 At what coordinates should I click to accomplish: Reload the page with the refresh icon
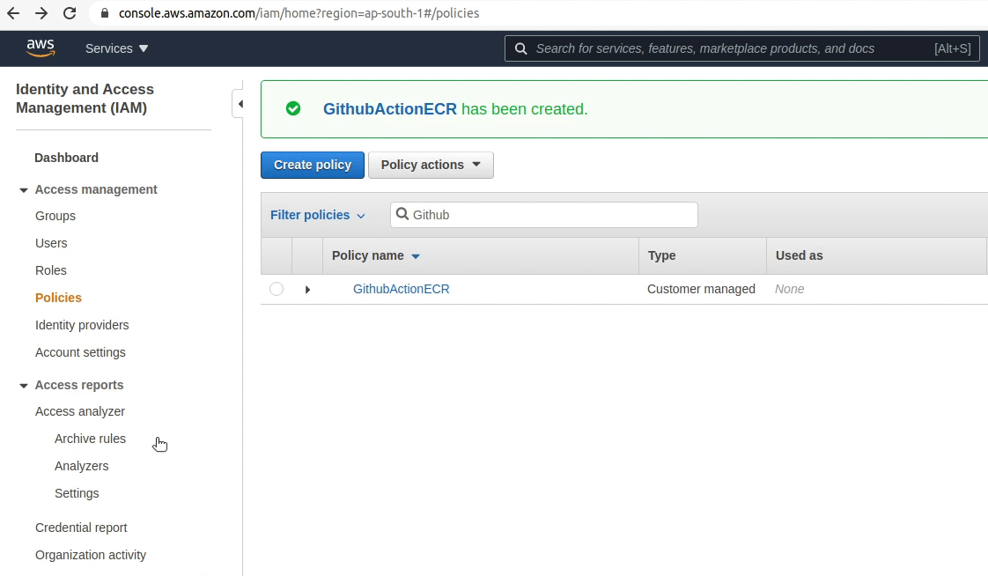(x=70, y=13)
